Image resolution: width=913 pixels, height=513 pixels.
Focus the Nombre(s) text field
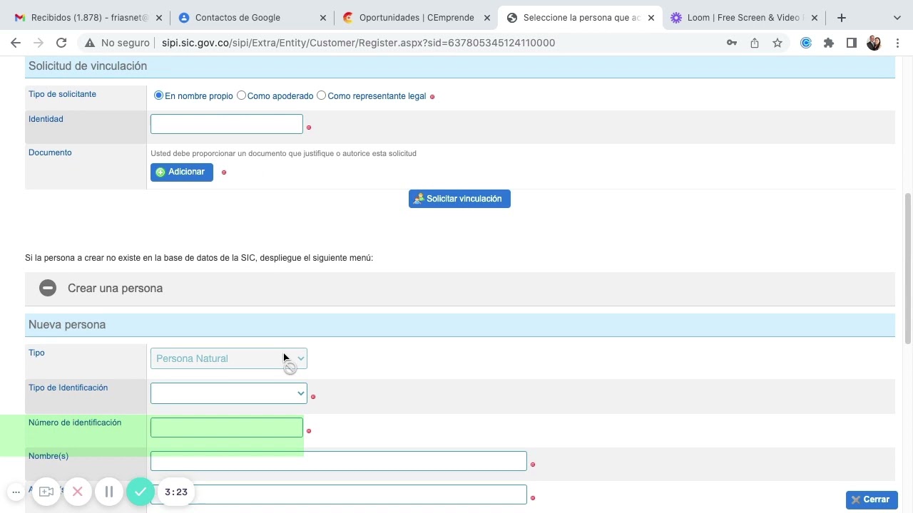[339, 461]
